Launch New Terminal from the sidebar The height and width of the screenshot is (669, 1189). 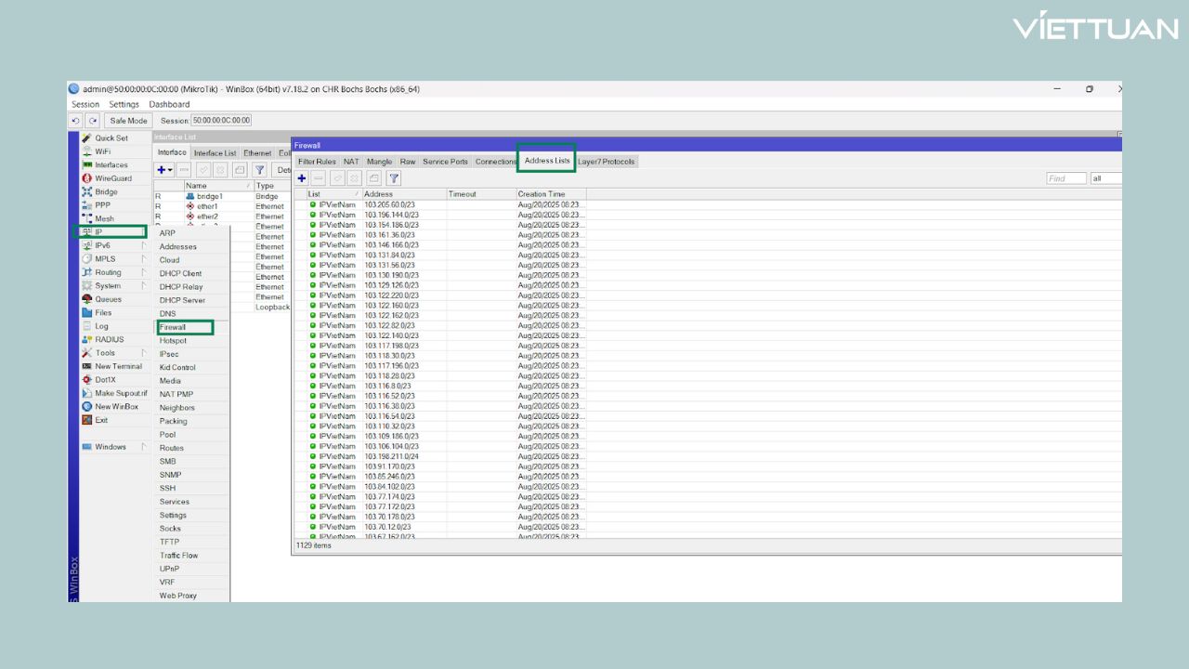(x=118, y=366)
